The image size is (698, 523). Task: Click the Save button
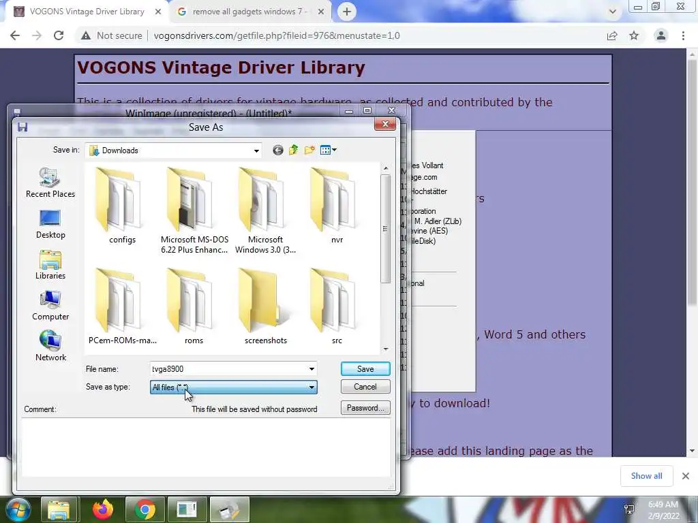(365, 369)
